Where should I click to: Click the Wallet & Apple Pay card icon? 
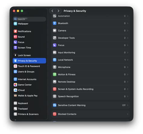(x=15, y=96)
